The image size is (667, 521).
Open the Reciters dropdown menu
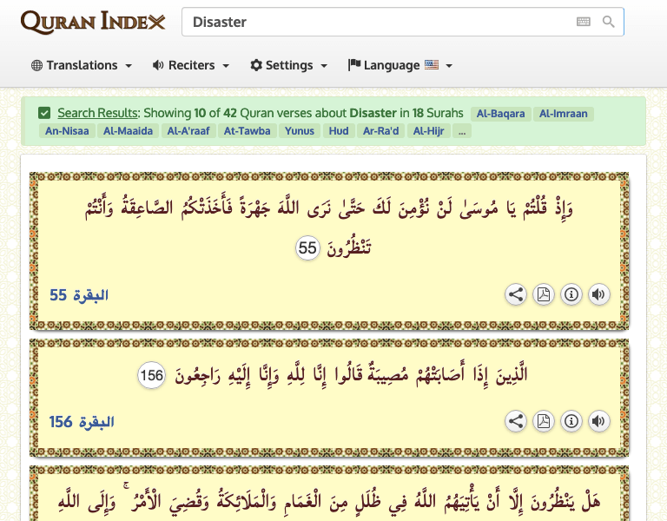click(x=191, y=65)
